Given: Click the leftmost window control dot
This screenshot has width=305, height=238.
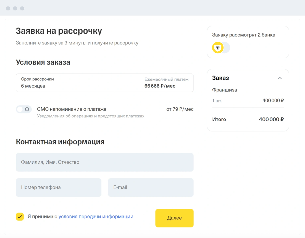Looking at the screenshot, I should click(x=8, y=8).
